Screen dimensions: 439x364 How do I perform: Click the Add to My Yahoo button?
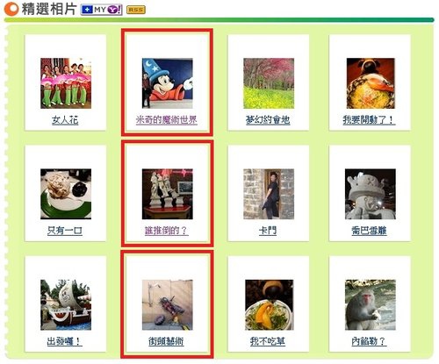[x=101, y=10]
